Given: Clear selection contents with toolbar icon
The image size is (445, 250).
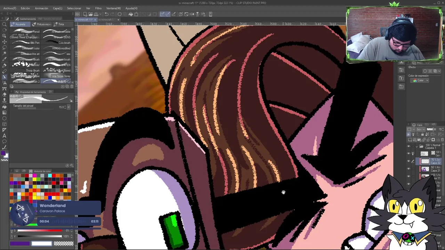Looking at the screenshot, I should point(120,14).
